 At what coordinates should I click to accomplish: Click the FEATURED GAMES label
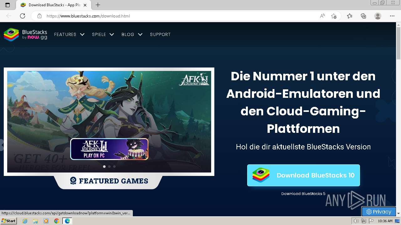(109, 181)
